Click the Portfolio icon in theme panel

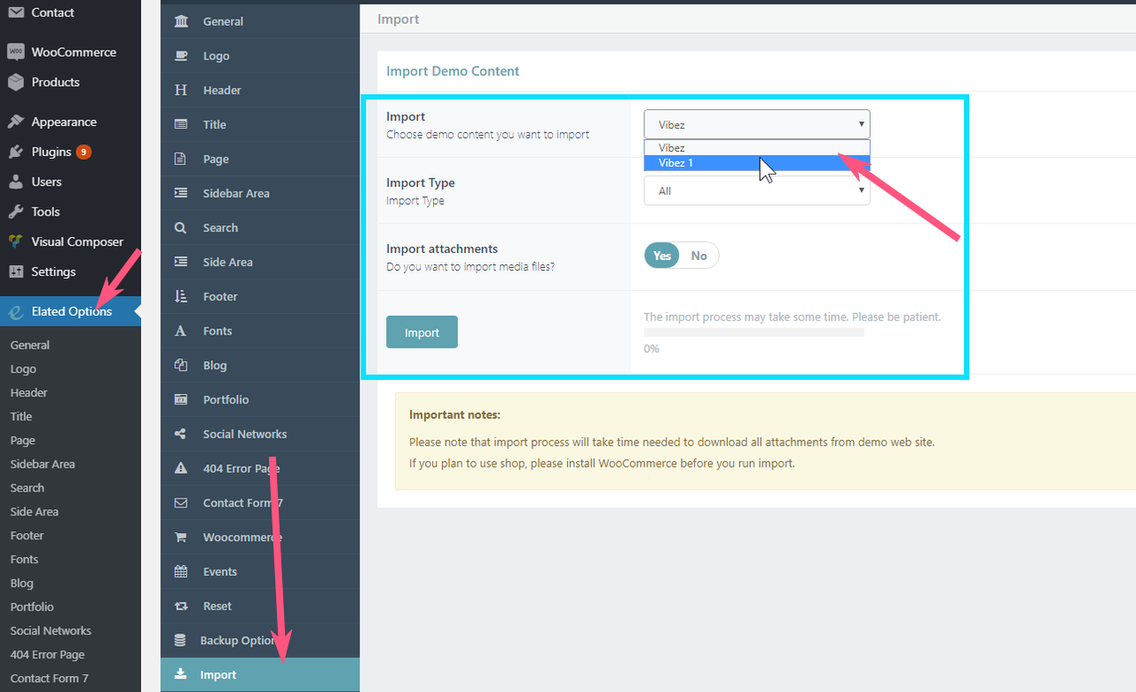(x=181, y=399)
